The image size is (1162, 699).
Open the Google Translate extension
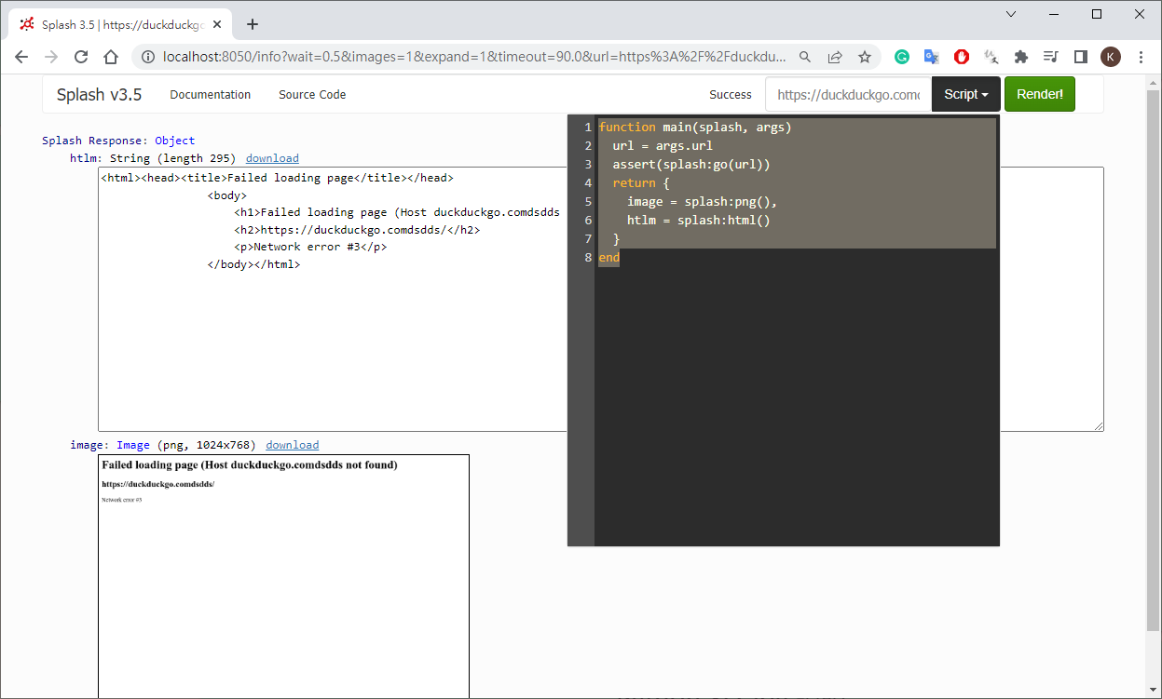pyautogui.click(x=931, y=57)
